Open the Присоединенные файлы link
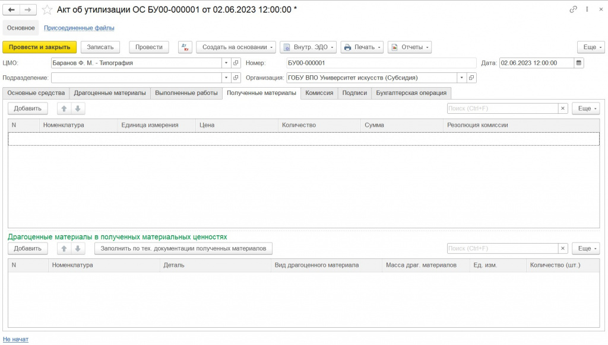Image resolution: width=608 pixels, height=345 pixels. coord(79,28)
